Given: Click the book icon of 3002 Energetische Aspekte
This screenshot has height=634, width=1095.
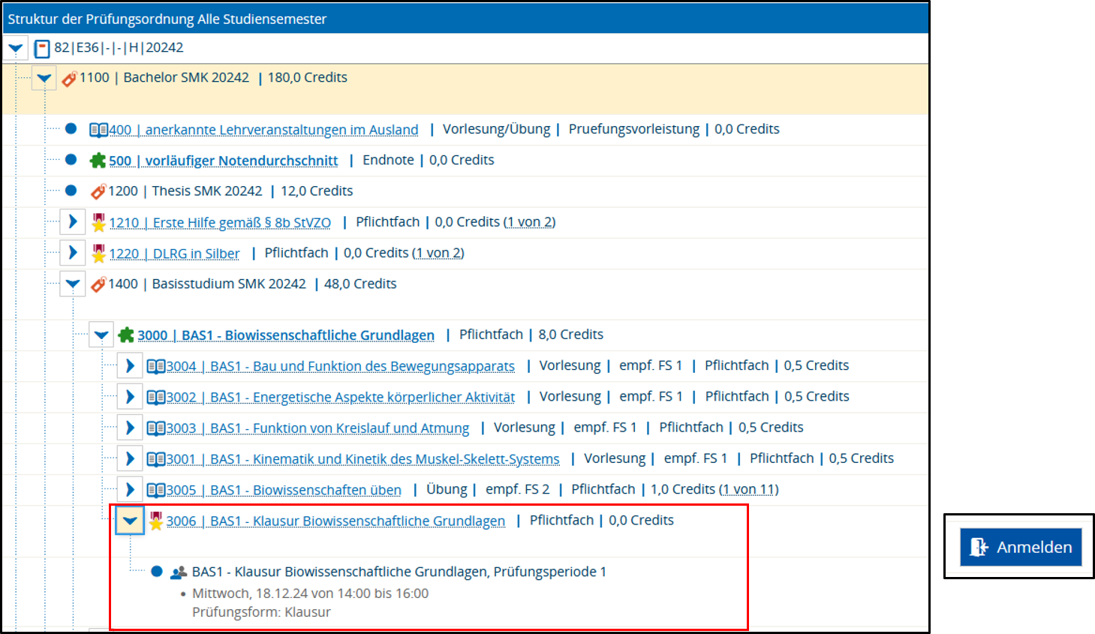Looking at the screenshot, I should pyautogui.click(x=156, y=397).
